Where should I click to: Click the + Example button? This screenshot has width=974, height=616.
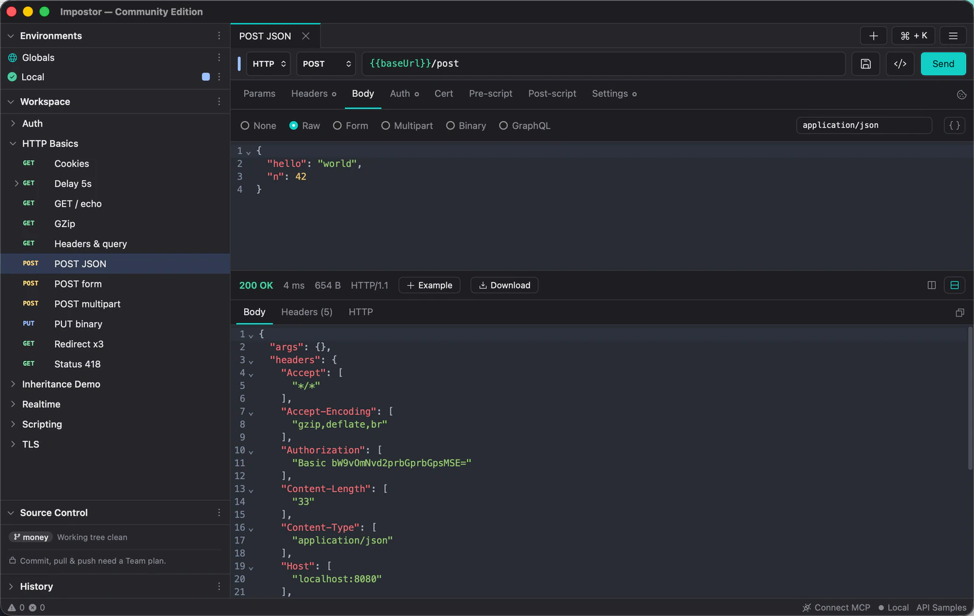coord(429,285)
